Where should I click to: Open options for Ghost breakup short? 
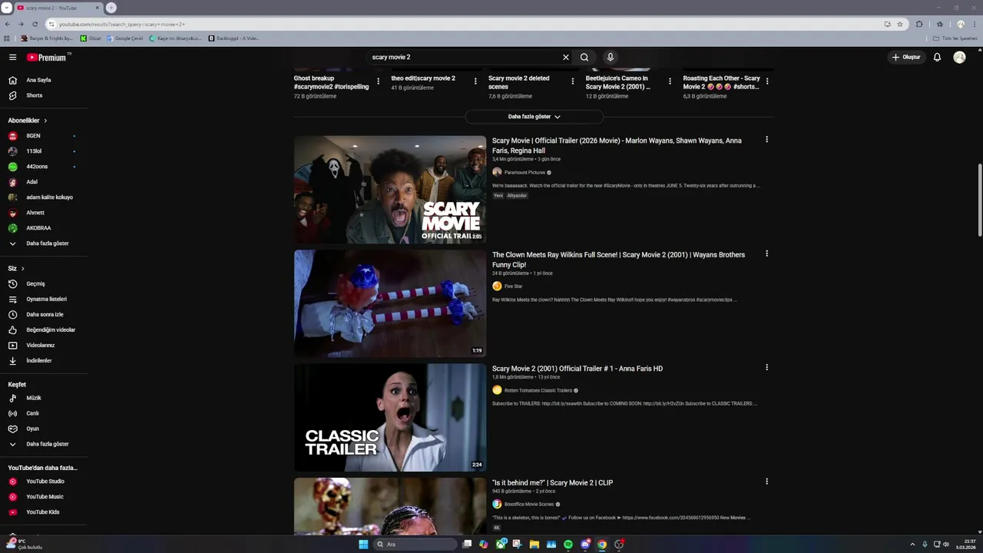tap(378, 81)
